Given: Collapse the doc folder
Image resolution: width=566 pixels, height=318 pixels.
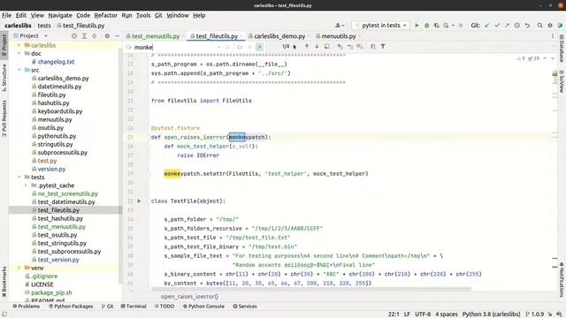Looking at the screenshot, I should (19, 53).
